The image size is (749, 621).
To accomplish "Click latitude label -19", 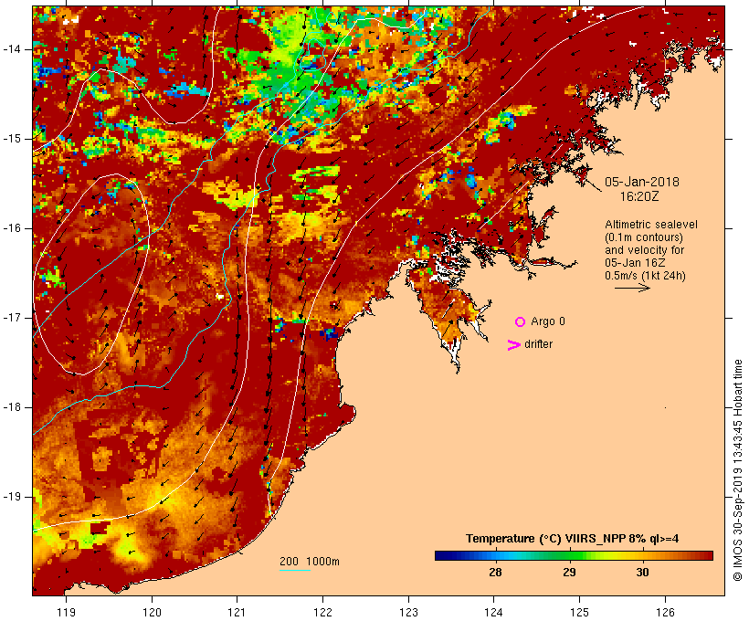I will [12, 497].
